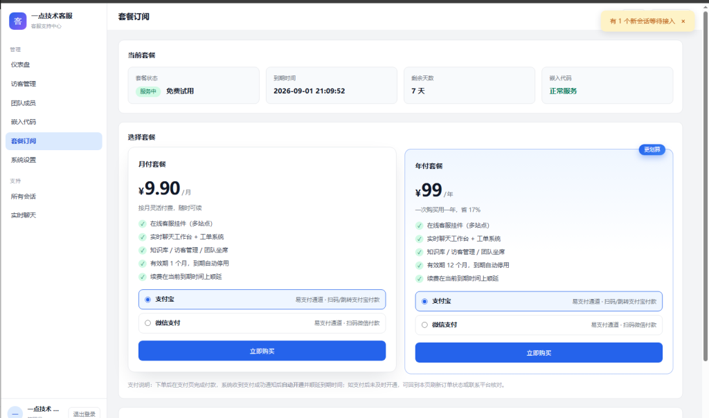Screen dimensions: 709x418
Task: Dismiss the new session notification
Action: 683,21
